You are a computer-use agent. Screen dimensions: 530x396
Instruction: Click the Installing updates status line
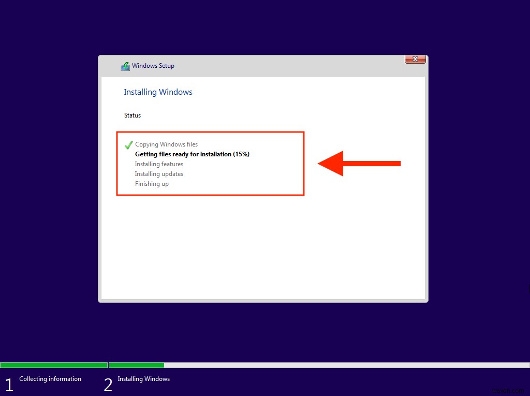pyautogui.click(x=158, y=173)
